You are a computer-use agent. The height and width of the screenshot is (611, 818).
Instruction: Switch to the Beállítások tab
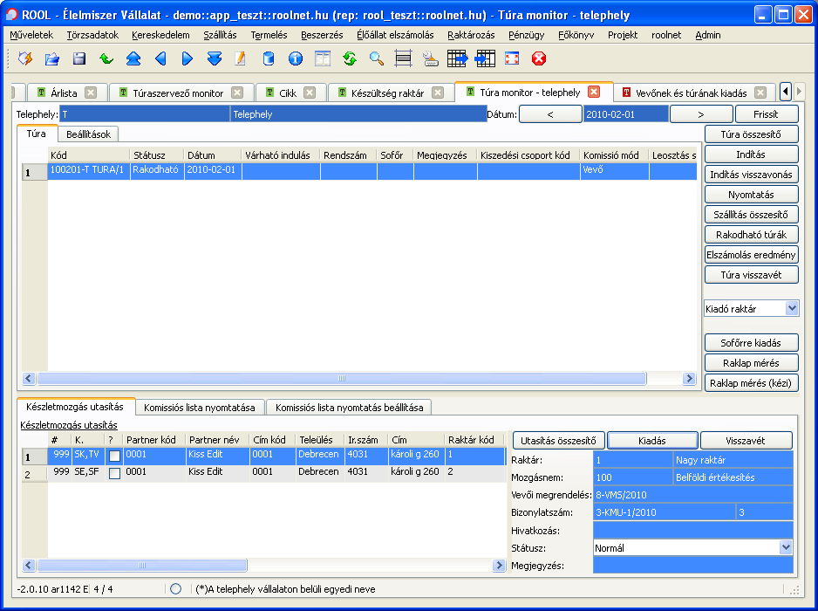89,134
